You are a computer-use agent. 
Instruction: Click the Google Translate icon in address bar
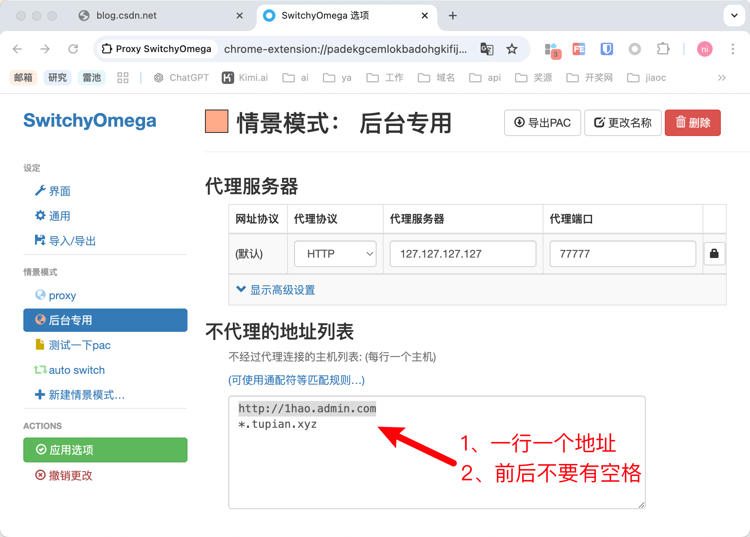(x=487, y=49)
